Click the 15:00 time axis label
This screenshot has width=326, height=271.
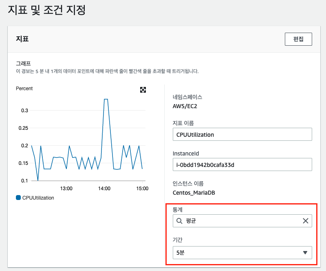(x=142, y=189)
